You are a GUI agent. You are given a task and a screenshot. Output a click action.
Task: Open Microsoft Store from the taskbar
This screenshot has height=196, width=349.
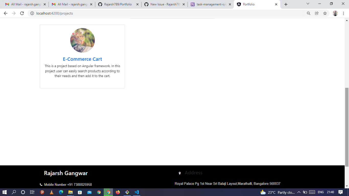pos(80,192)
